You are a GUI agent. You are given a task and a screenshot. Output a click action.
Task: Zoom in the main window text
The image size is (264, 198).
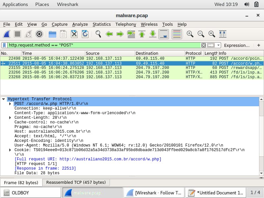pos(190,34)
